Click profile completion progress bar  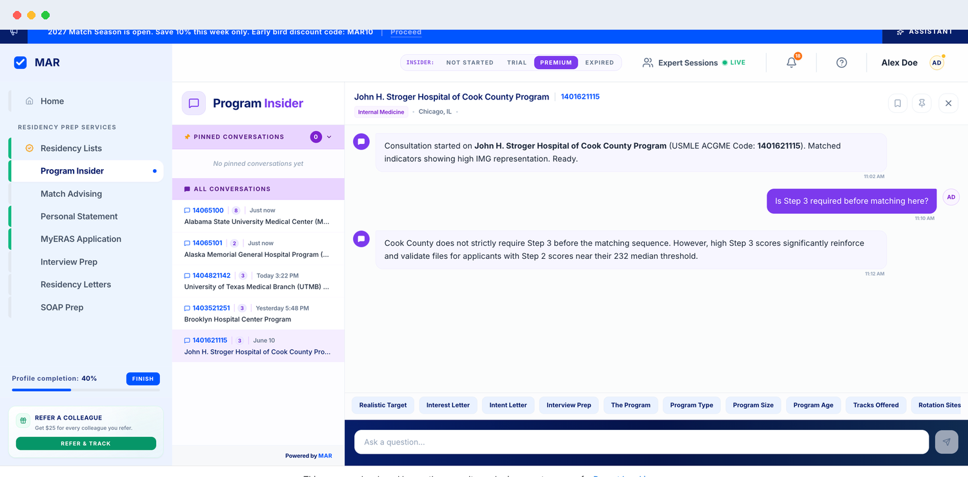point(86,390)
